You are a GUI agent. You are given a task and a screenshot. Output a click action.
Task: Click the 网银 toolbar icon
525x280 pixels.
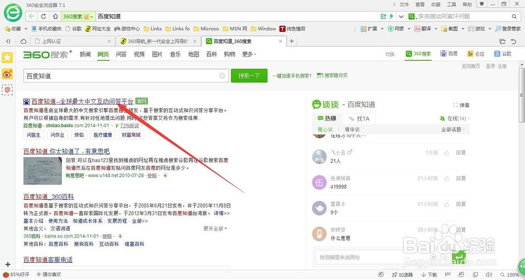396,29
